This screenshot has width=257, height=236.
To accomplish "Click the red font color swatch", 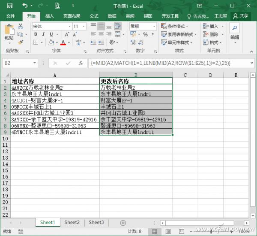I will [x=63, y=42].
